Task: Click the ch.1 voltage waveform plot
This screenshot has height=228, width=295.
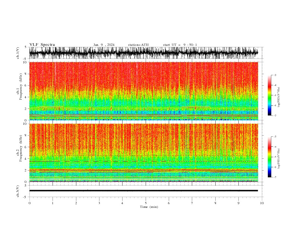Action: pyautogui.click(x=143, y=53)
